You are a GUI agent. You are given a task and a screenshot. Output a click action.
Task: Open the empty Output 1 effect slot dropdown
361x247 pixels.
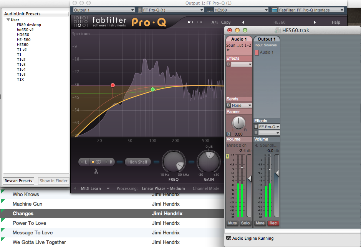point(269,132)
